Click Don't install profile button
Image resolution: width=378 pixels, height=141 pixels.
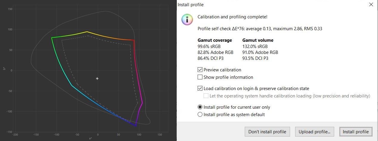click(x=267, y=132)
